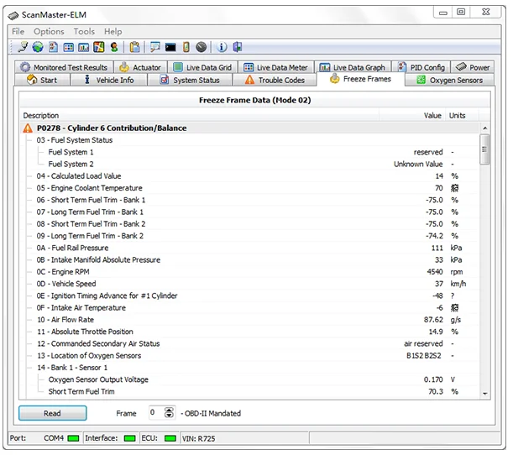513x455 pixels.
Task: Switch to Monitored Test Results tab
Action: [64, 67]
